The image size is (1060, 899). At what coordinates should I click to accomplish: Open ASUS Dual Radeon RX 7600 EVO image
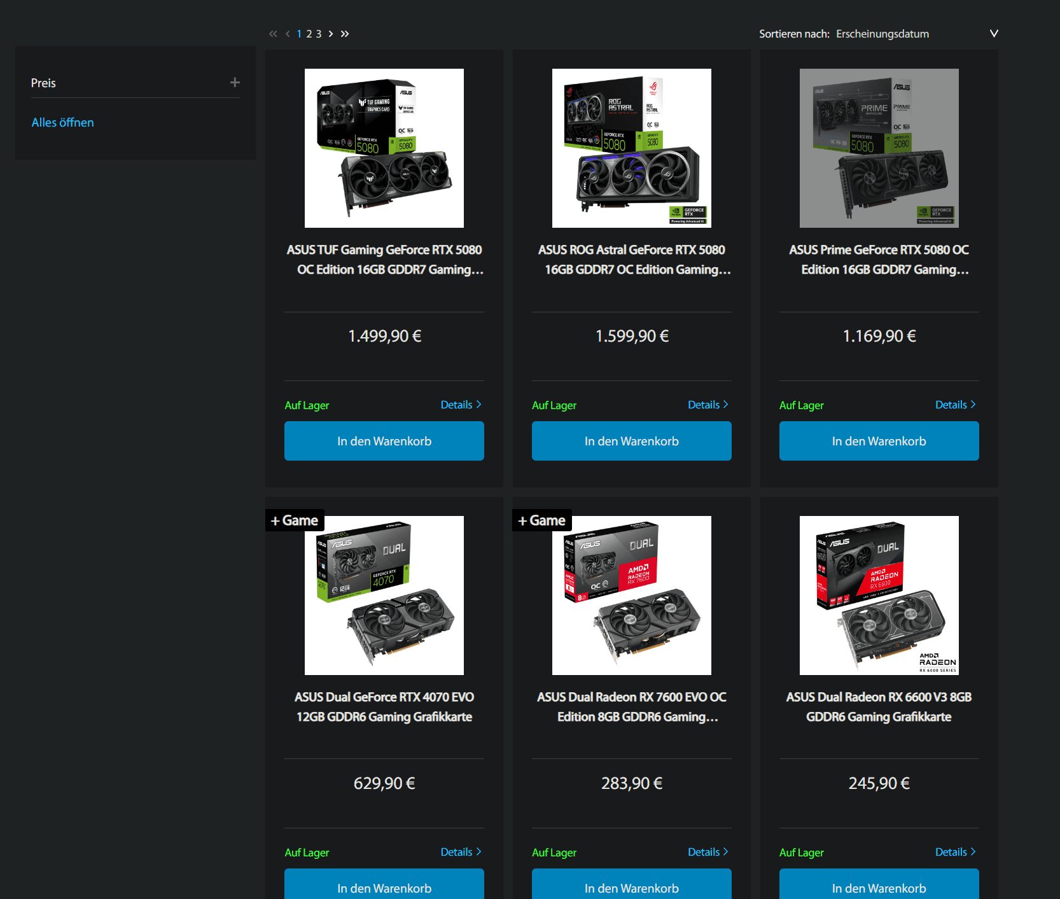point(632,596)
